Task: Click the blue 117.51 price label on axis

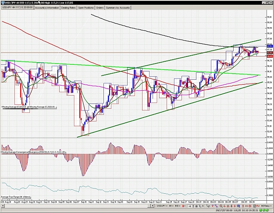Action: tap(270, 46)
